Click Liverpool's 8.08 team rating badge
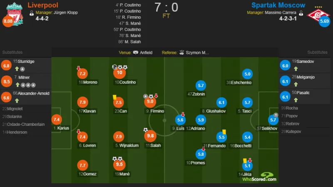Screen dimensions: 333x187 (8, 21)
